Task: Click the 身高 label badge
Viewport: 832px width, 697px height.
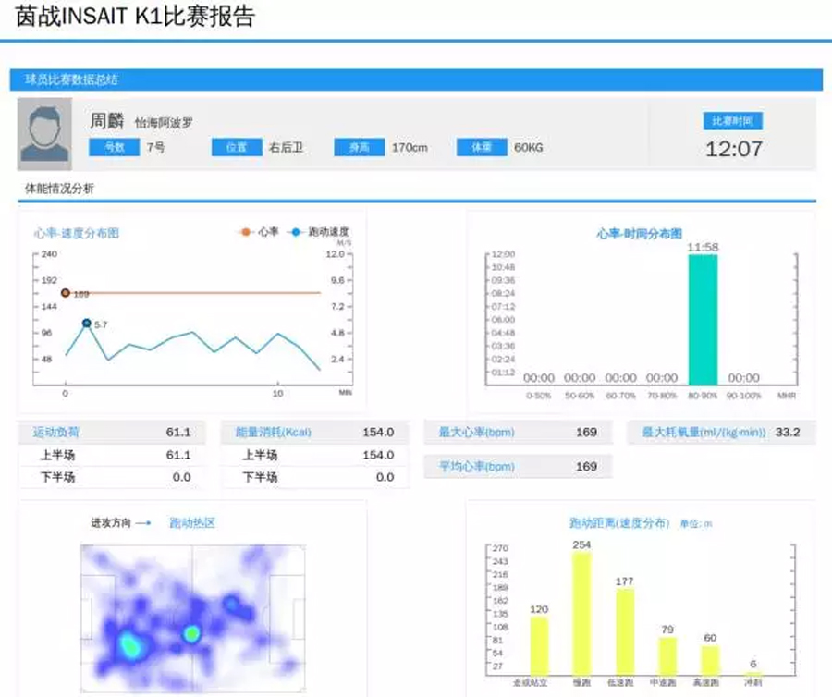Action: click(x=358, y=147)
